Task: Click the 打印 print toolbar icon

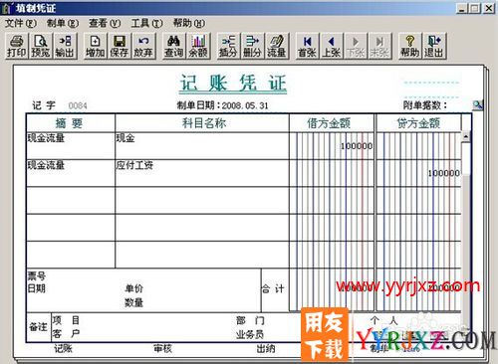Action: pyautogui.click(x=16, y=46)
